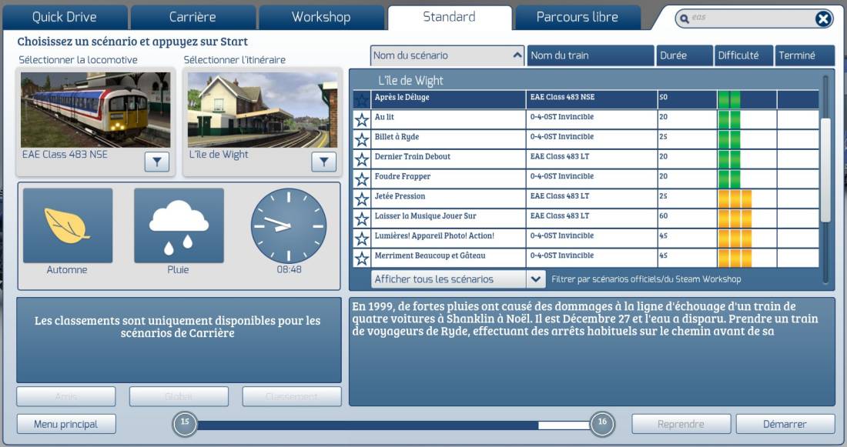Select the Automne season leaf icon
Image resolution: width=847 pixels, height=447 pixels.
pyautogui.click(x=68, y=225)
